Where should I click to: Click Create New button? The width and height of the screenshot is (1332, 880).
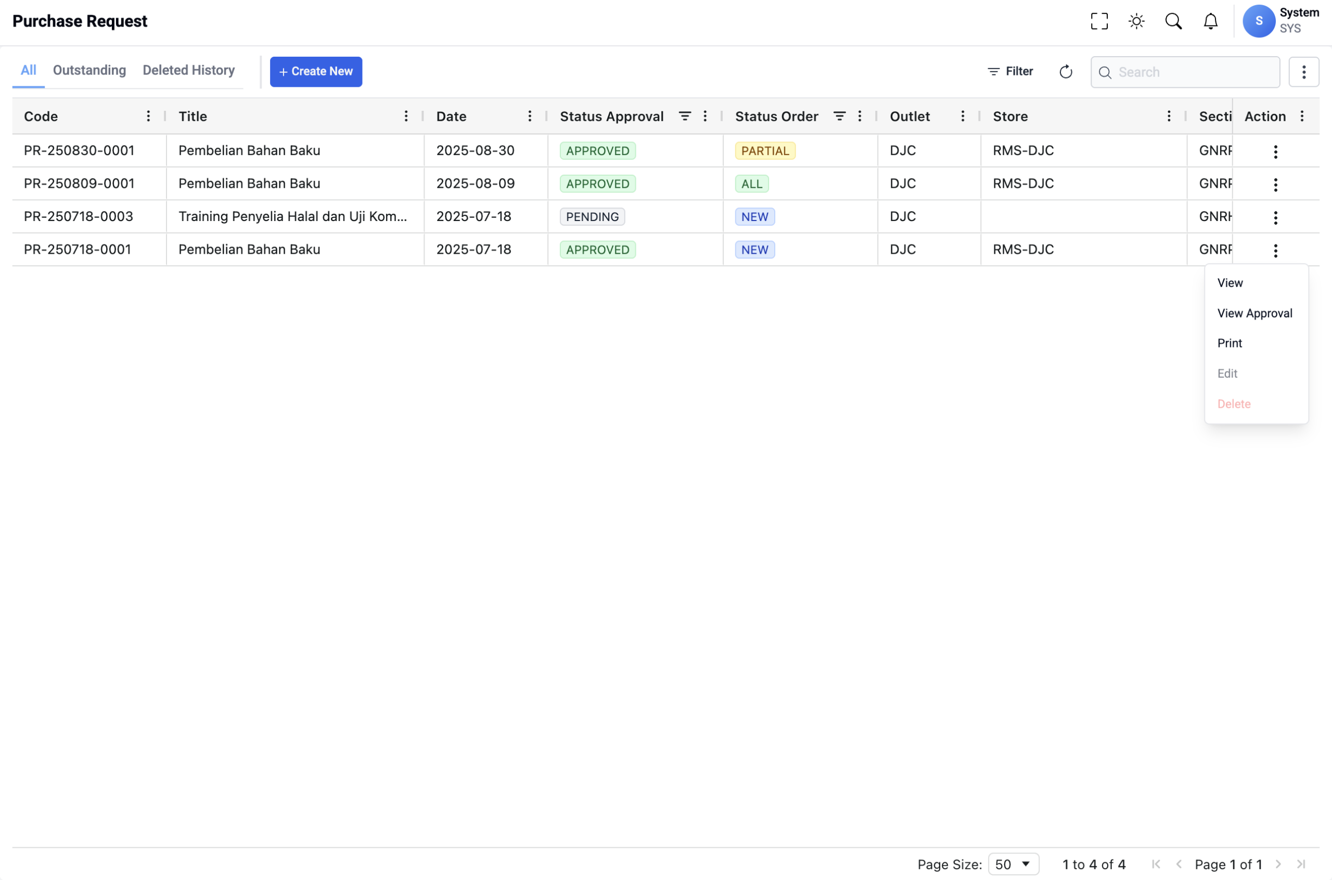coord(316,72)
